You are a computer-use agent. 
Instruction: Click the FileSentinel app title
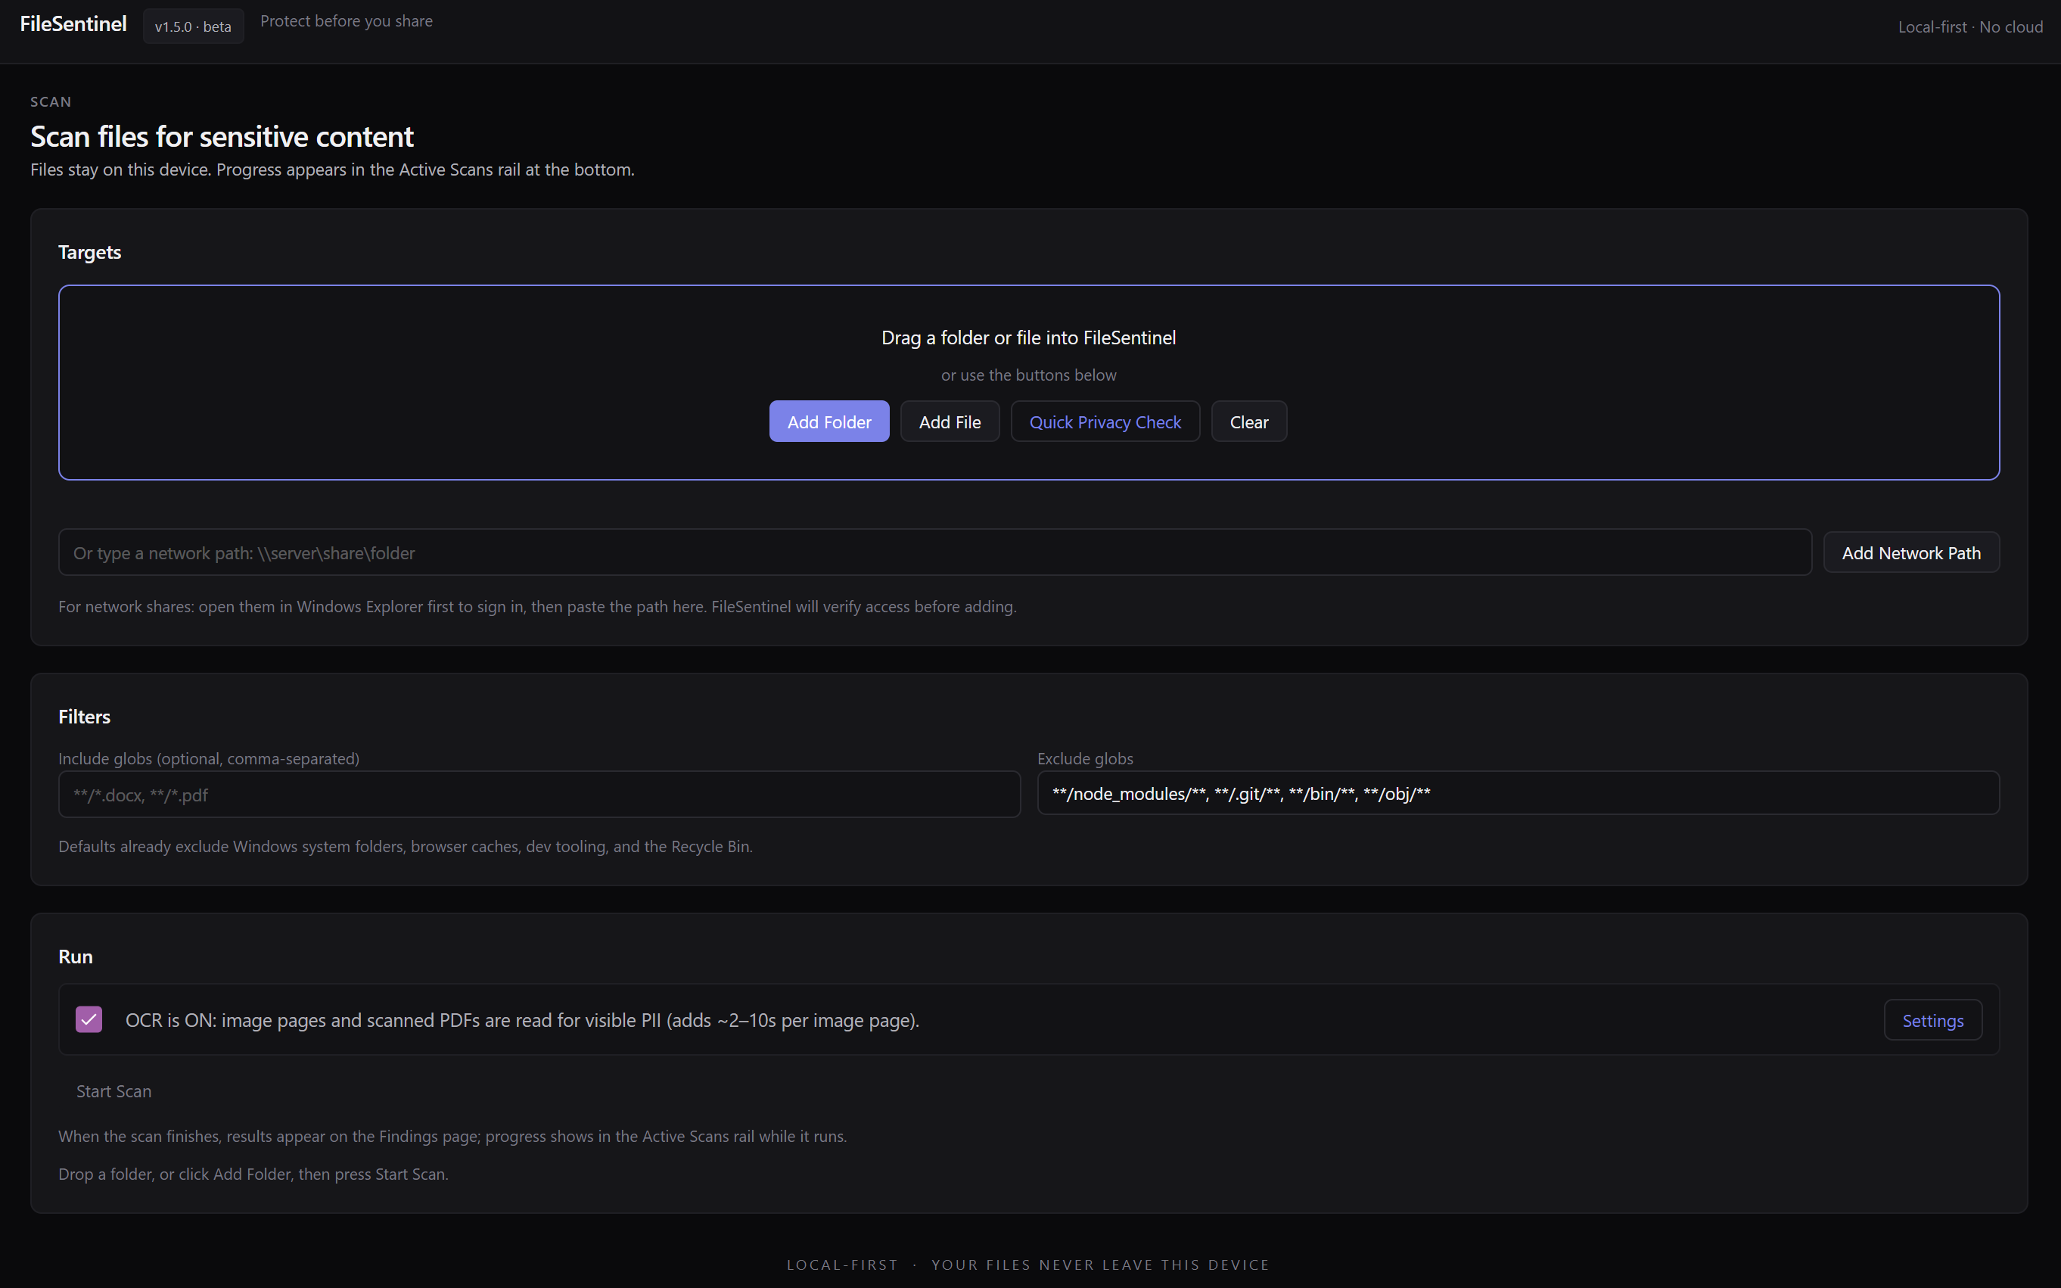coord(73,24)
